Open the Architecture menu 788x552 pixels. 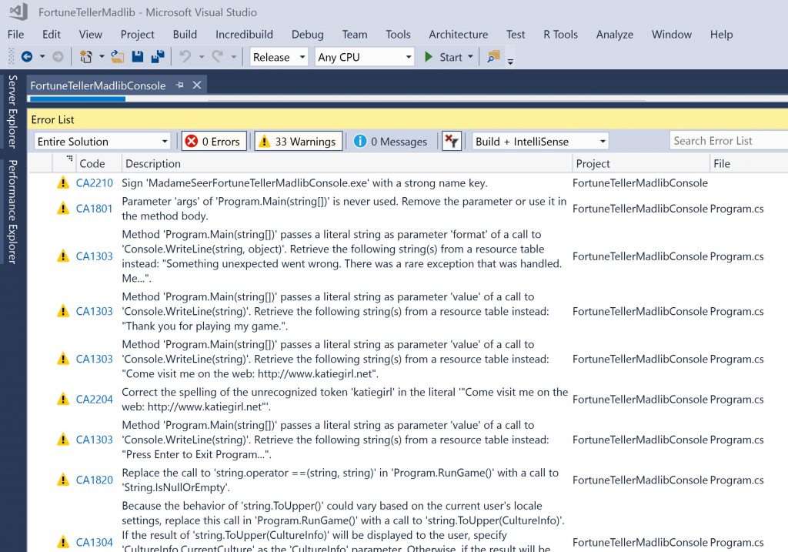pyautogui.click(x=459, y=34)
